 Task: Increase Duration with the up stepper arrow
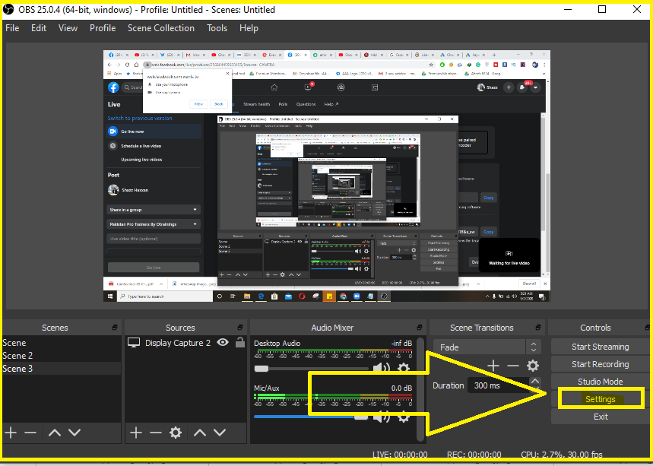click(535, 381)
